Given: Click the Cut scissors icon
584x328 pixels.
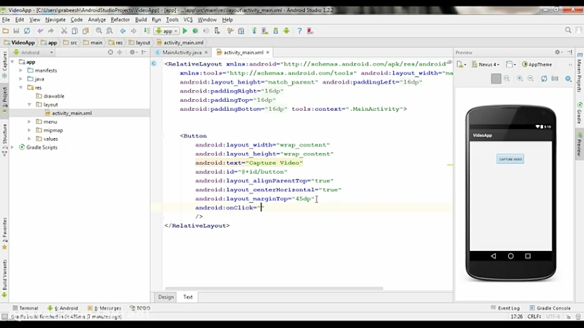Looking at the screenshot, I should coord(64,31).
